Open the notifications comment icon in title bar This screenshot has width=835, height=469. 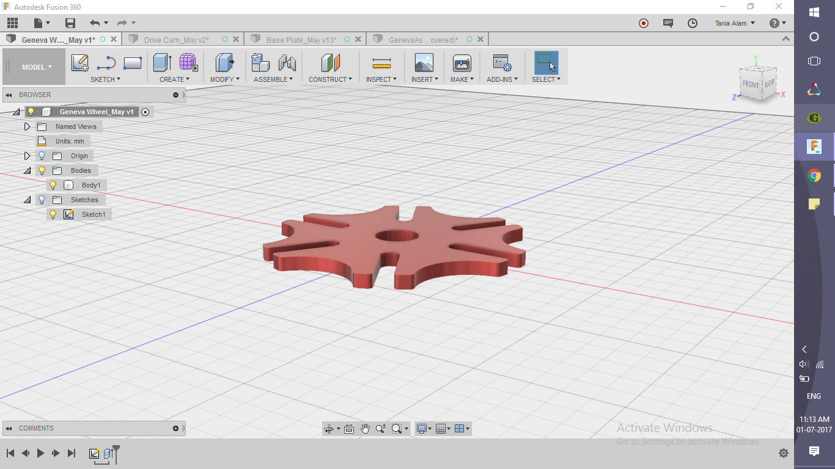coord(668,23)
